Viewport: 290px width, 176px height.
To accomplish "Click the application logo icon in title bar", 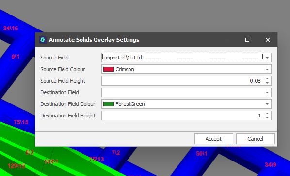I will pos(43,40).
